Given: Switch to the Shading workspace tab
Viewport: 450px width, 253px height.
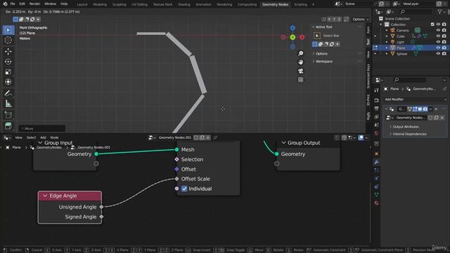Looking at the screenshot, I should pyautogui.click(x=184, y=4).
